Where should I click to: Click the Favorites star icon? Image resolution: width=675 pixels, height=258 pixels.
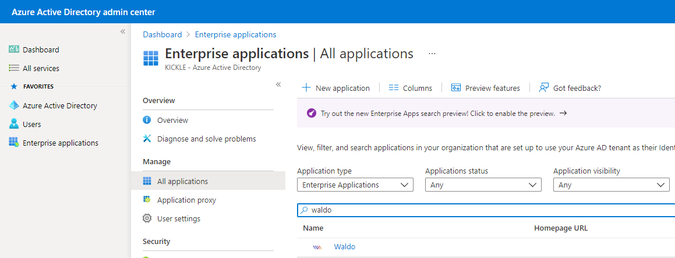(14, 87)
